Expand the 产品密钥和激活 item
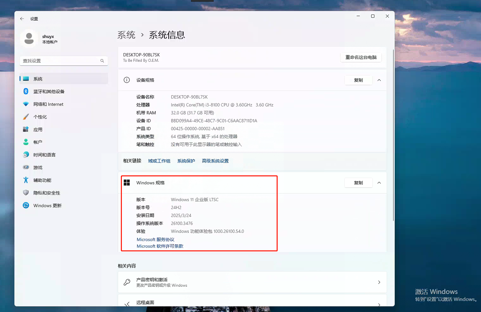The height and width of the screenshot is (312, 481). pos(252,282)
